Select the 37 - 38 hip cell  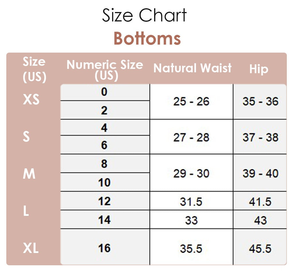(x=260, y=138)
